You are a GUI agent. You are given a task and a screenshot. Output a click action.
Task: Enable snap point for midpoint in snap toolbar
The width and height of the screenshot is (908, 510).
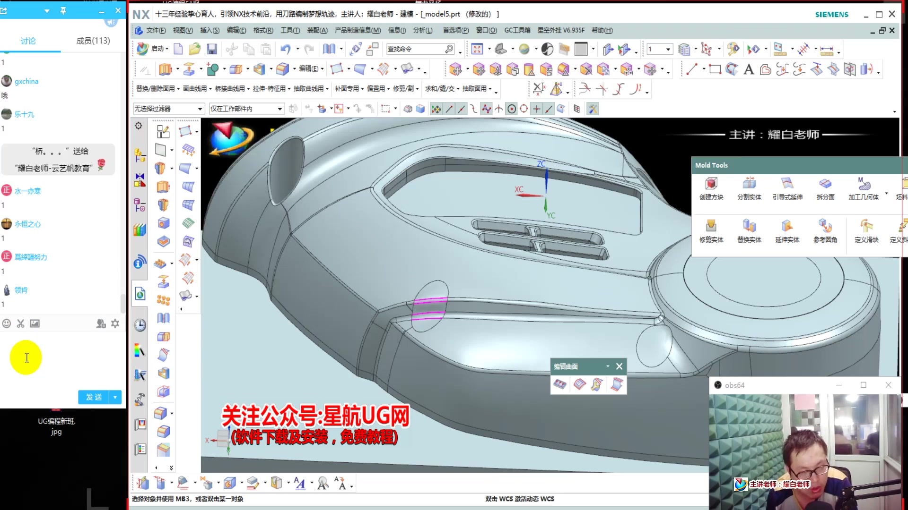[461, 109]
